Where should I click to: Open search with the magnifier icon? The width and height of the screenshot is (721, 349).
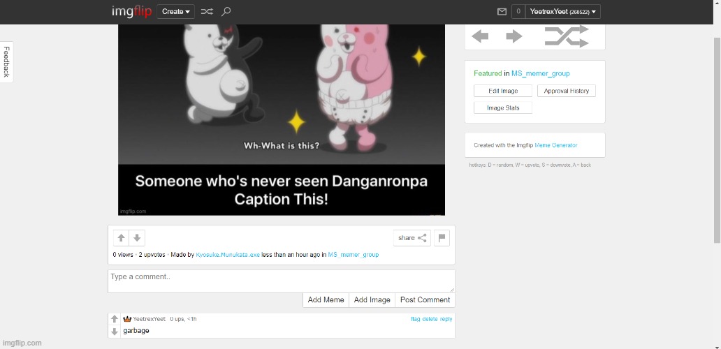pyautogui.click(x=226, y=12)
